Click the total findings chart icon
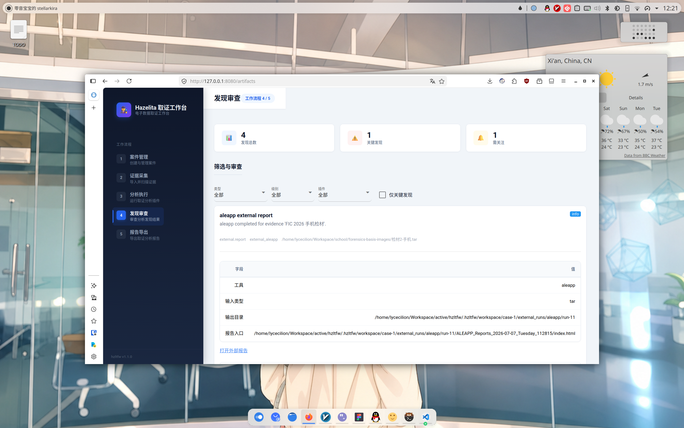This screenshot has width=684, height=428. (229, 138)
